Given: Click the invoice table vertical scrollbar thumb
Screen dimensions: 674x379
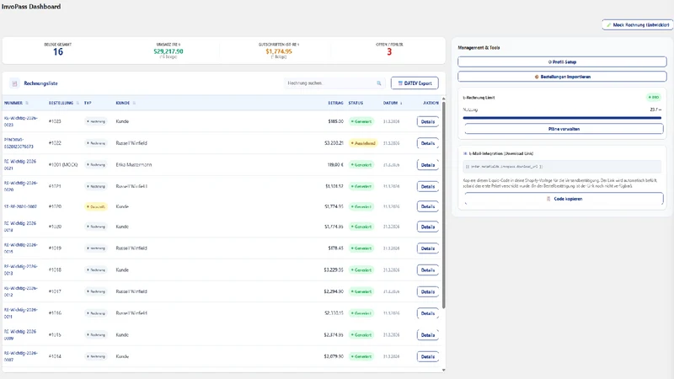Looking at the screenshot, I should pyautogui.click(x=443, y=204).
